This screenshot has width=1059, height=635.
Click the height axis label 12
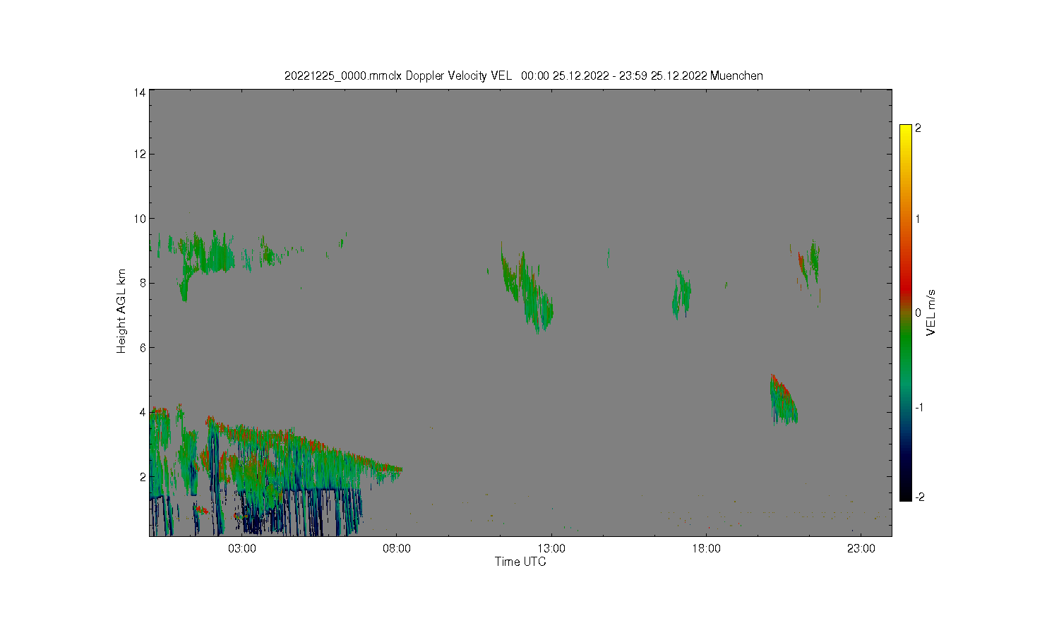click(x=140, y=154)
